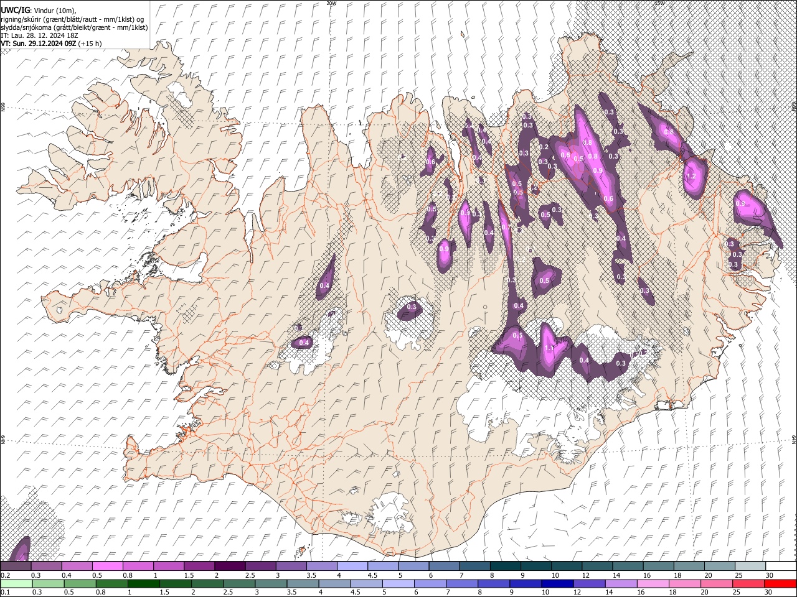Viewport: 797px width, 597px height.
Task: Click the 'VT: Sun. 29.12.2024 09Z (+15 h)' text
Action: [x=51, y=44]
